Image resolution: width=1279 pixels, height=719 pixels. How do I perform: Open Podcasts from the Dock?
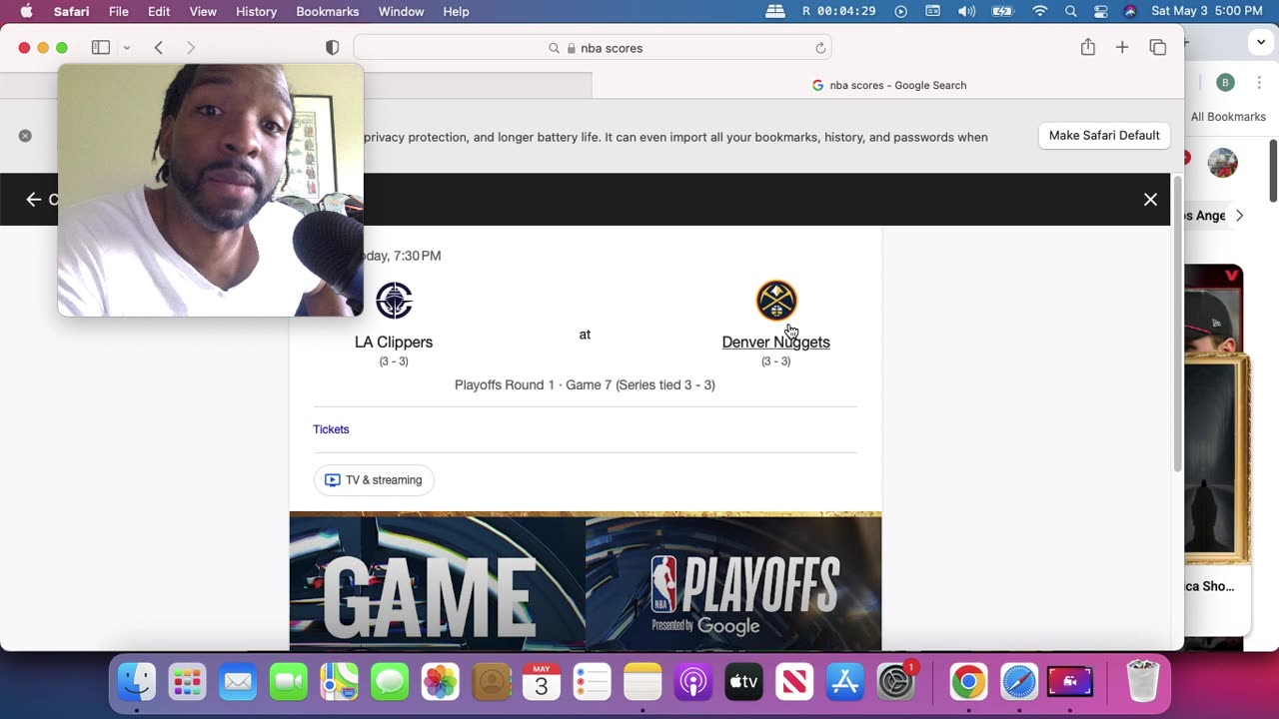tap(693, 682)
